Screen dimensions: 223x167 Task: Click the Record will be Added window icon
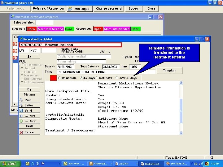[21, 39]
